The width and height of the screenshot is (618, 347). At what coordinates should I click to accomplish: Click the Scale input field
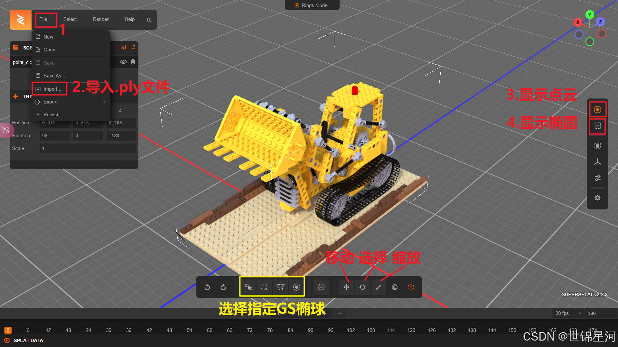coord(88,148)
